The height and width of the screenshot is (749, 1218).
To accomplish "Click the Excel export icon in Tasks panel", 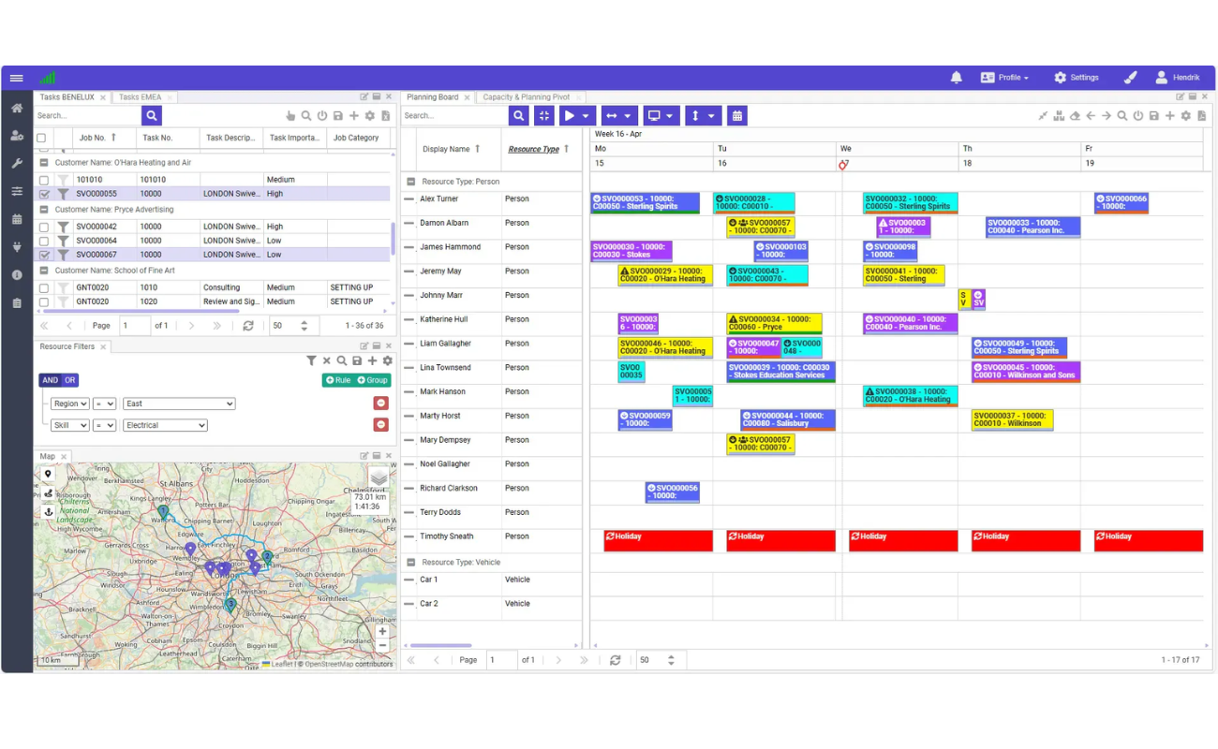I will [x=385, y=116].
